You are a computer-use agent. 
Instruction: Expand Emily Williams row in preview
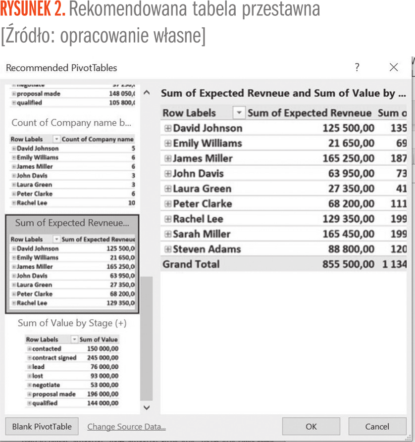point(168,144)
